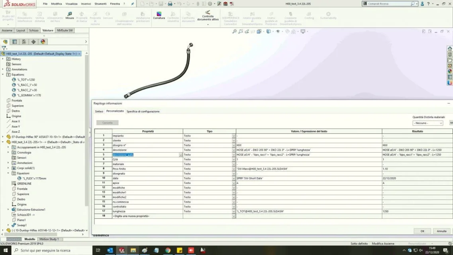
Task: Open the Appearances sphere icon in task pane
Action: tap(450, 71)
